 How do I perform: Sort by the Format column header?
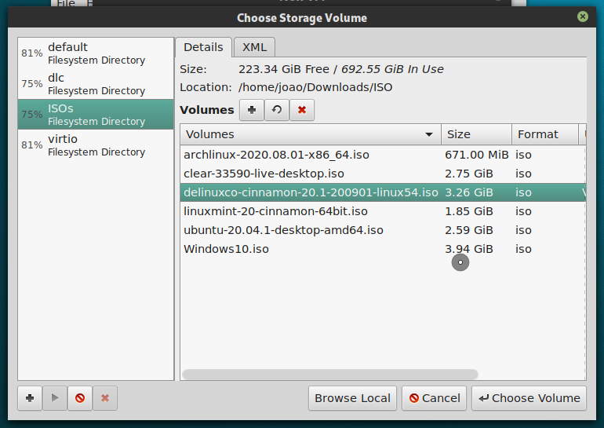click(x=545, y=134)
